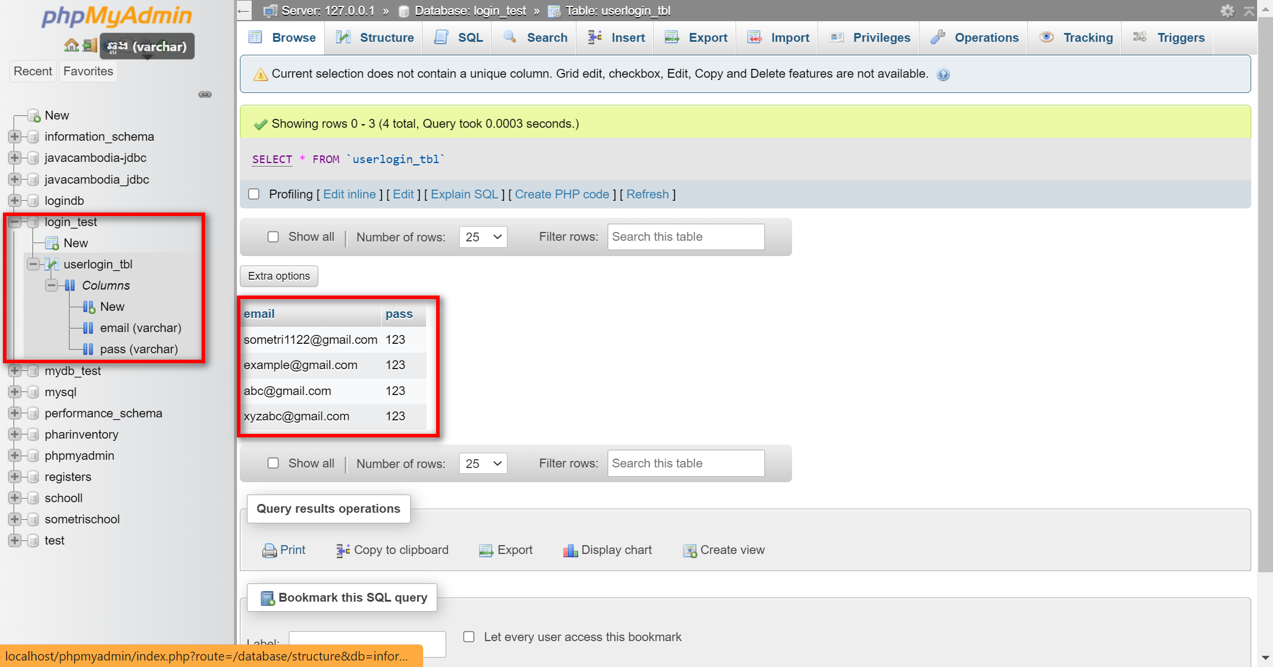Click the Extra options button
This screenshot has height=667, width=1273.
[x=279, y=276]
